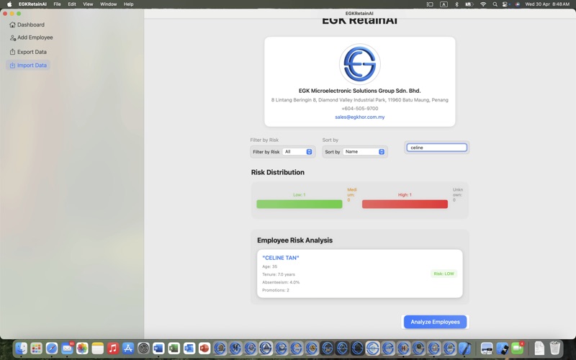Viewport: 576px width, 360px height.
Task: Click the search field containing 'celine'
Action: point(436,148)
